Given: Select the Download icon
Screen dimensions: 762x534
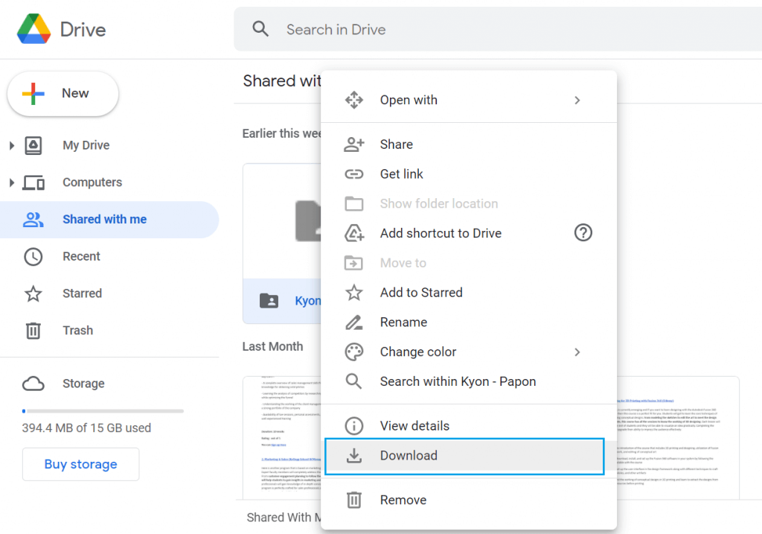Looking at the screenshot, I should 355,456.
